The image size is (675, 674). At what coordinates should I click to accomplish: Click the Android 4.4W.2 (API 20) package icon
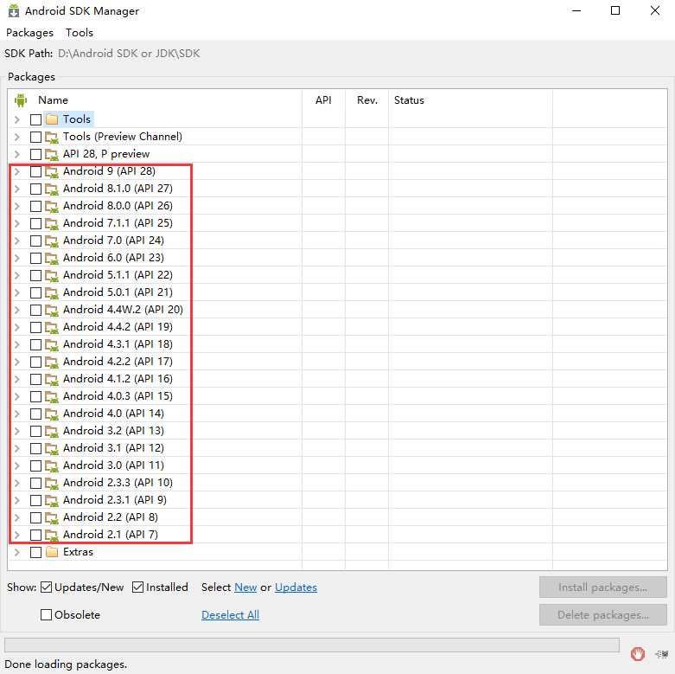pyautogui.click(x=52, y=310)
